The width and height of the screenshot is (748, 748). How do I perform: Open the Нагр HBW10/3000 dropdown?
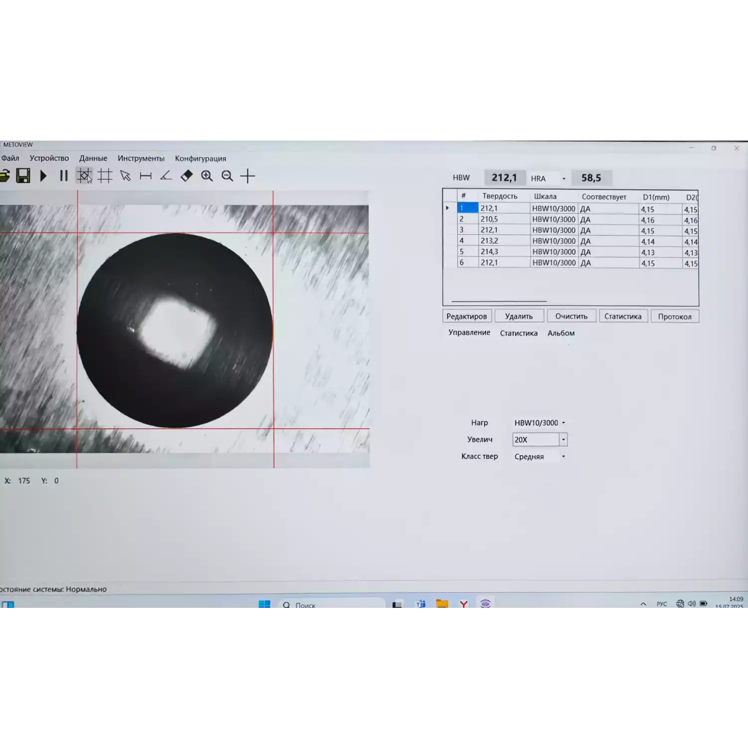click(563, 423)
